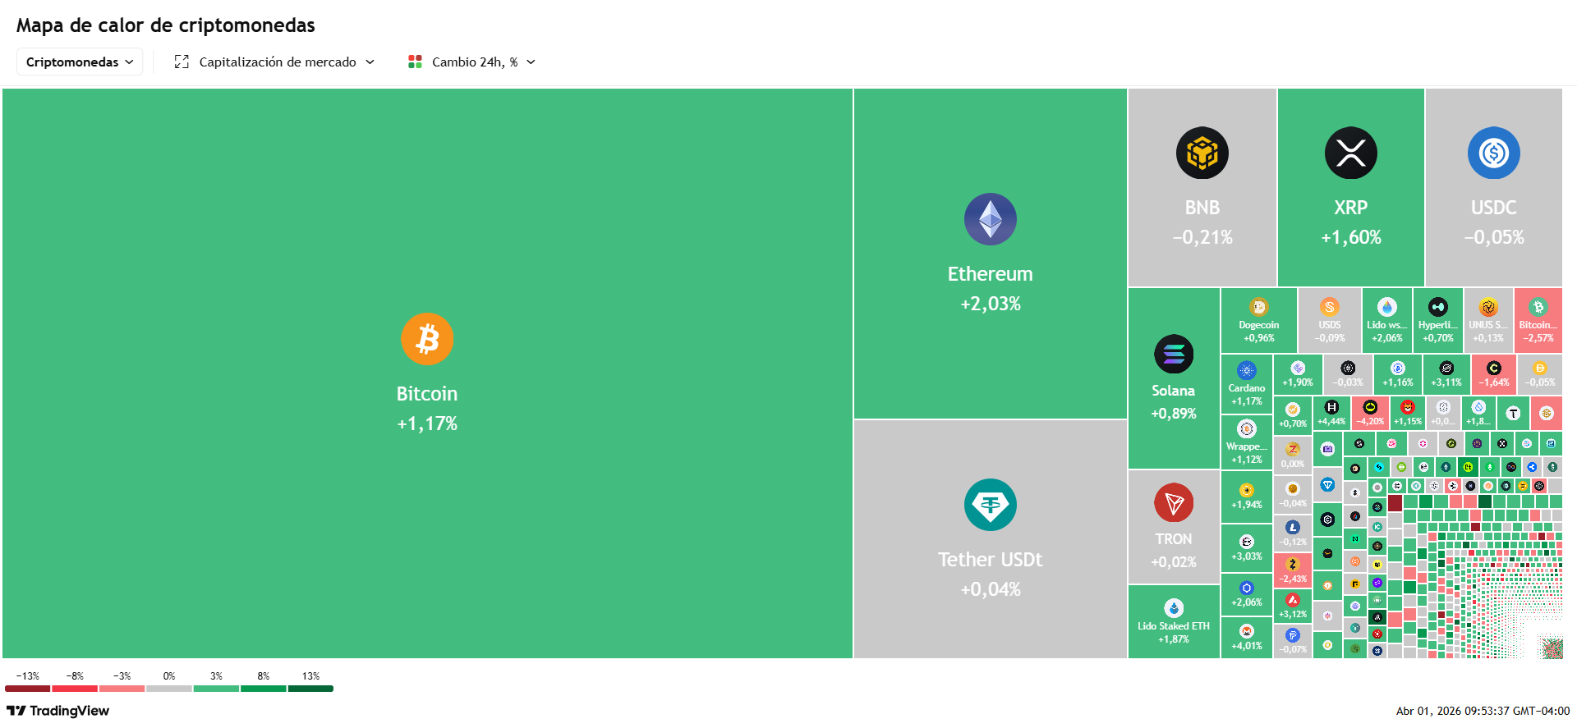
Task: Click the Ethereum +2,03% tile
Action: tap(990, 254)
